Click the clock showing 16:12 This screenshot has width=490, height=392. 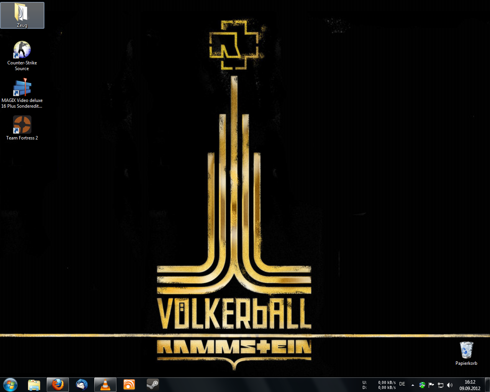[470, 385]
